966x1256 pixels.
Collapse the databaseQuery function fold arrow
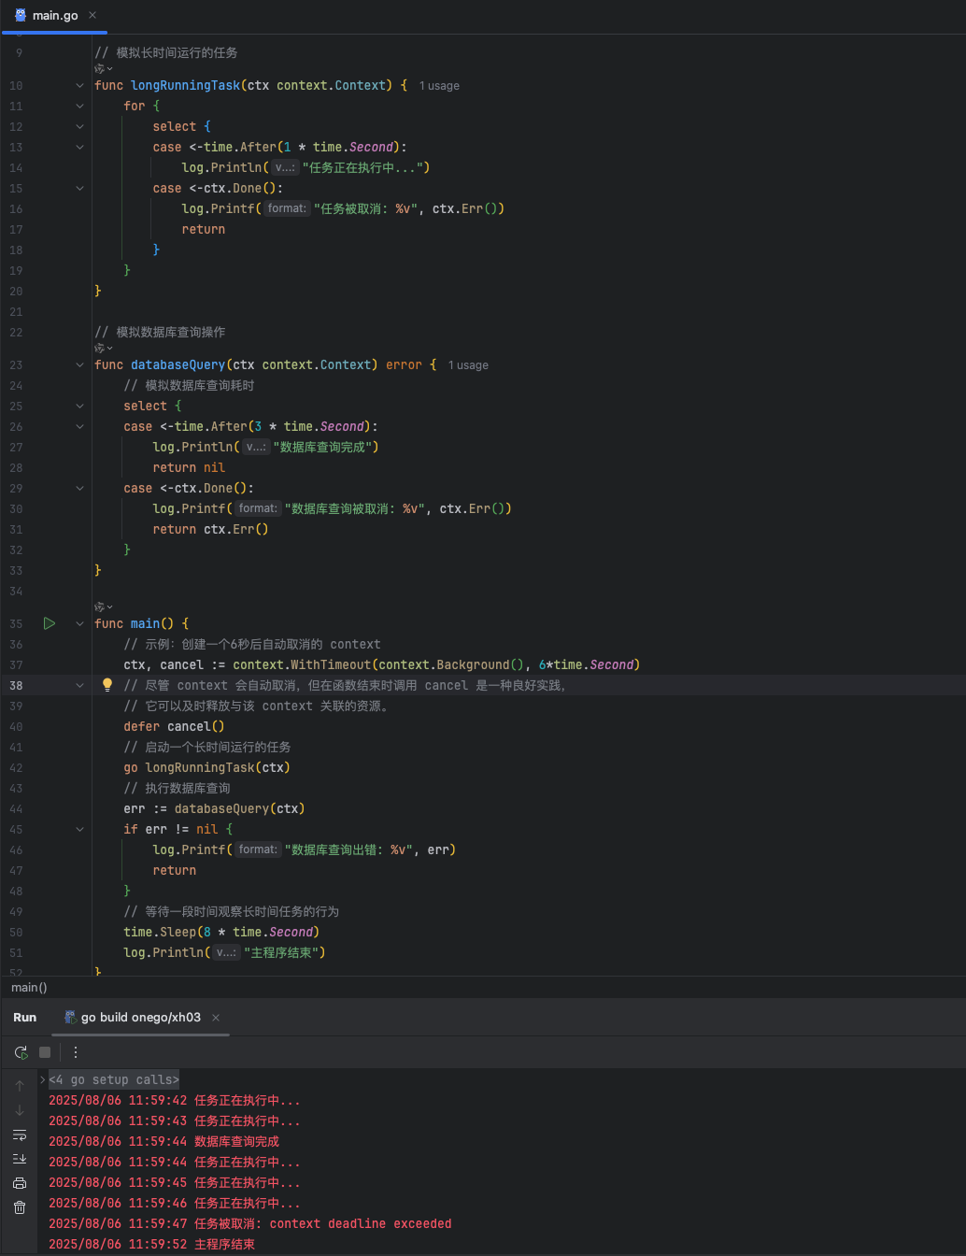pos(79,364)
